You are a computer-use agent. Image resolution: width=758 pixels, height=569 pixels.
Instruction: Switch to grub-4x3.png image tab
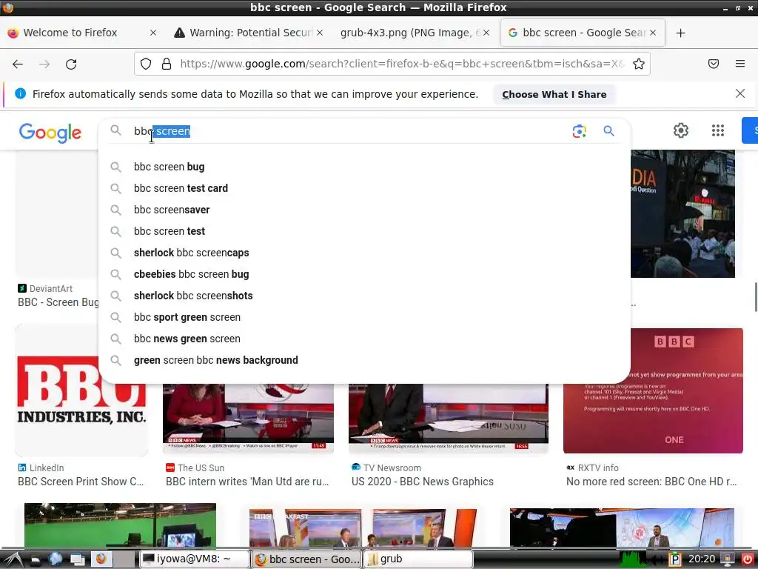(x=415, y=33)
